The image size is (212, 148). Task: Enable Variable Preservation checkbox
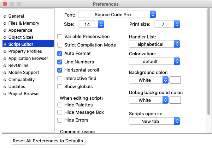(60, 37)
